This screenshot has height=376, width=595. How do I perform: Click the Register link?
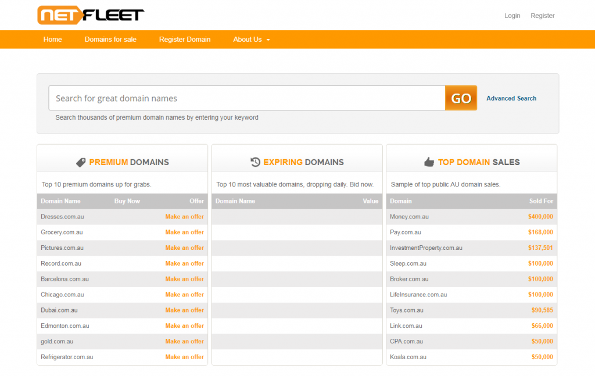[542, 16]
